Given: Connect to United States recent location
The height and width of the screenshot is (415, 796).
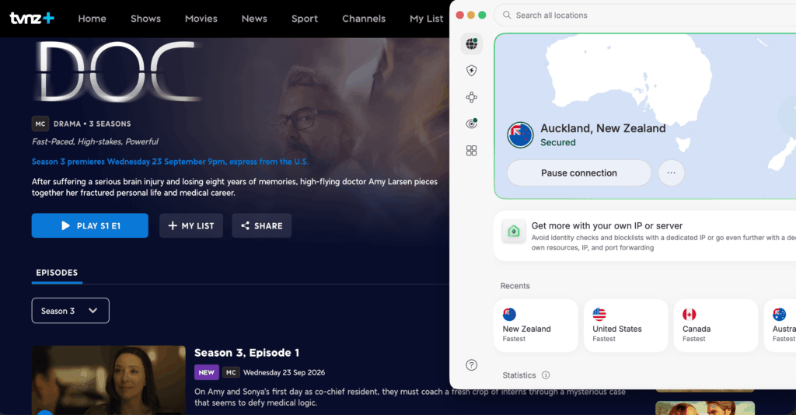Looking at the screenshot, I should point(626,325).
